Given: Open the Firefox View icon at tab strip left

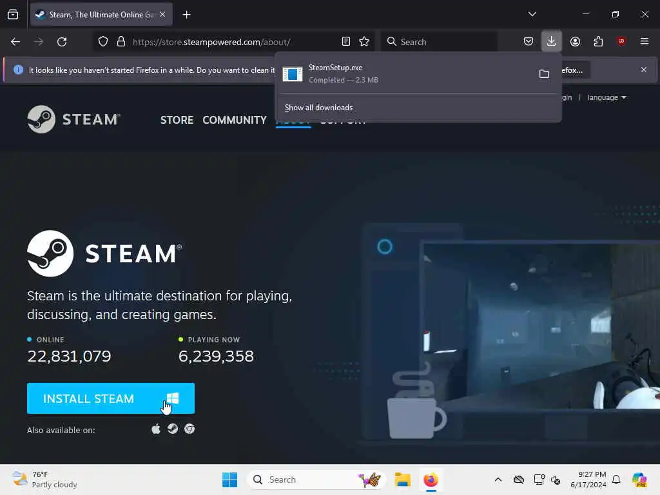Looking at the screenshot, I should click(x=13, y=14).
